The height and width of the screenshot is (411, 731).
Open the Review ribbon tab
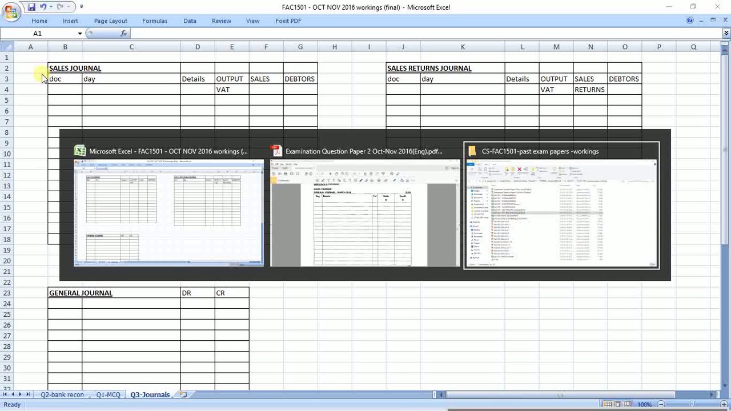coord(222,21)
